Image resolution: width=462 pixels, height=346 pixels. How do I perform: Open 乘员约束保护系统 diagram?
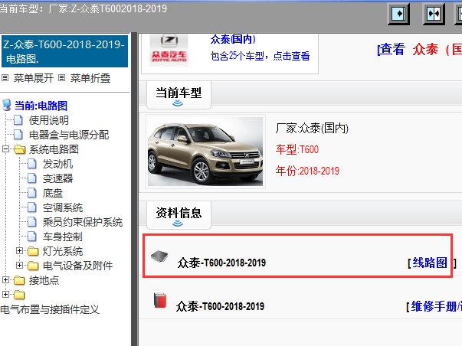(x=83, y=222)
